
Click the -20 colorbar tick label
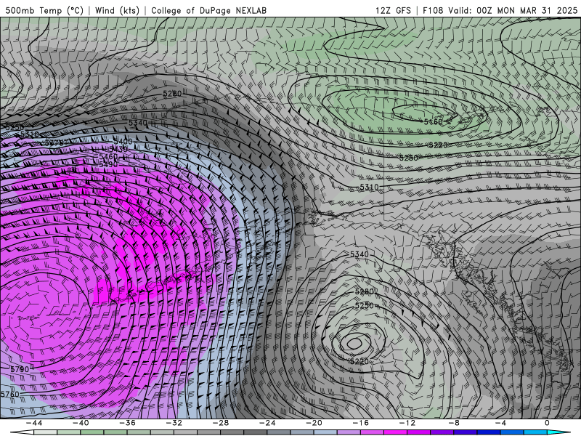tap(314, 423)
